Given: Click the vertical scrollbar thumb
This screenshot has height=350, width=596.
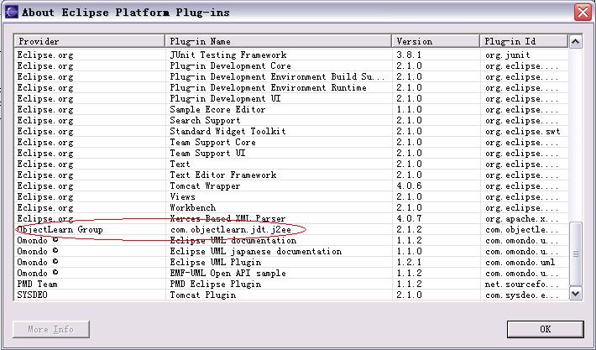Looking at the screenshot, I should (x=576, y=253).
